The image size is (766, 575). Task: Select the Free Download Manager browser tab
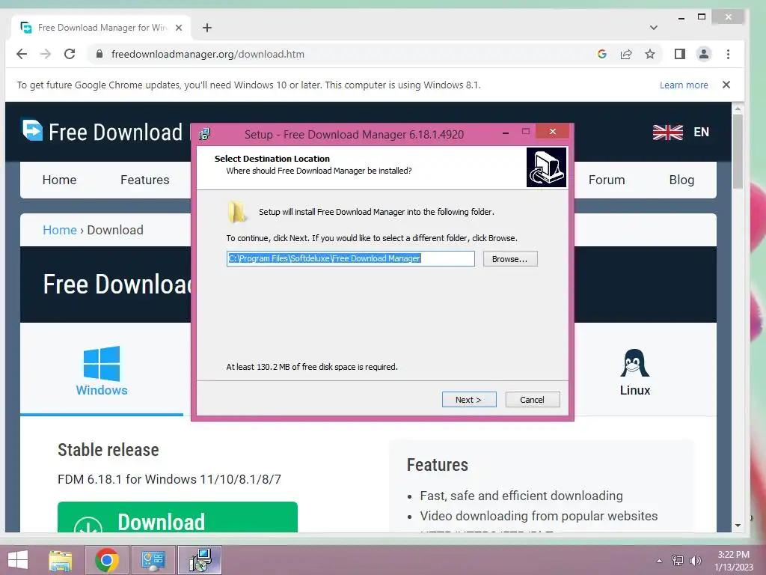coord(101,28)
